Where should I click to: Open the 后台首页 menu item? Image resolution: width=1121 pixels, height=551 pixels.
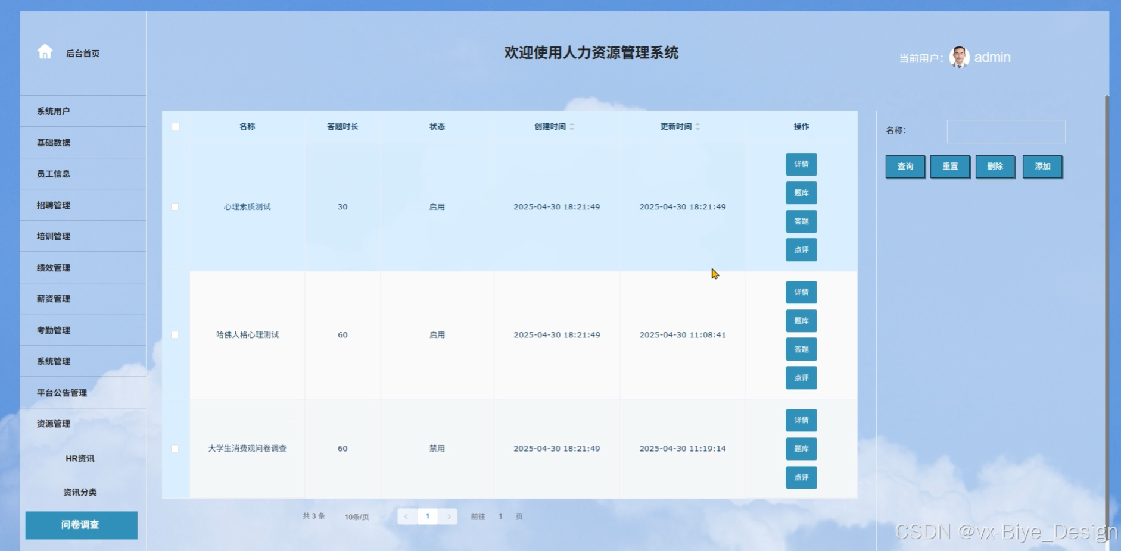coord(83,54)
